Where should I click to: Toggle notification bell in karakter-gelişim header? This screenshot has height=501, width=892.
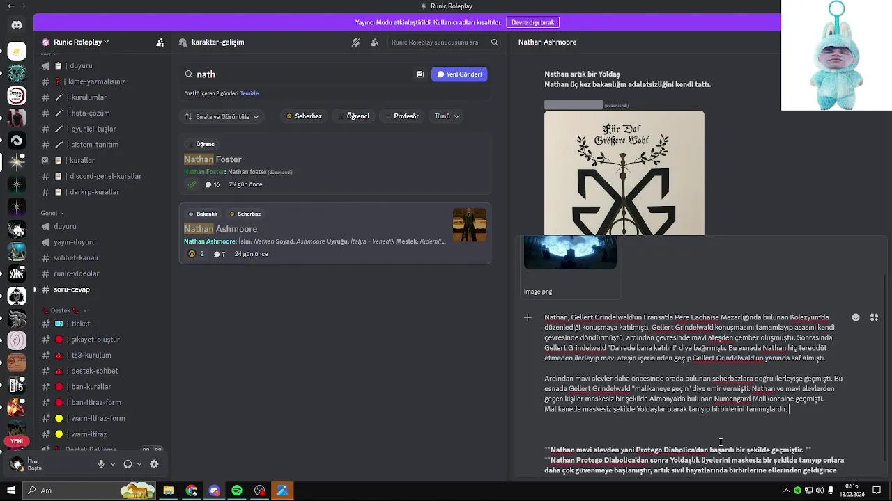(355, 42)
